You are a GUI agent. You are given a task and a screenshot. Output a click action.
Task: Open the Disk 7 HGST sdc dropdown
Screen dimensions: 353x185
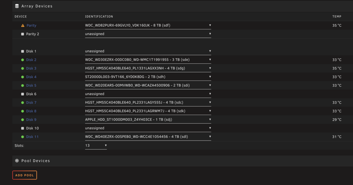click(148, 102)
